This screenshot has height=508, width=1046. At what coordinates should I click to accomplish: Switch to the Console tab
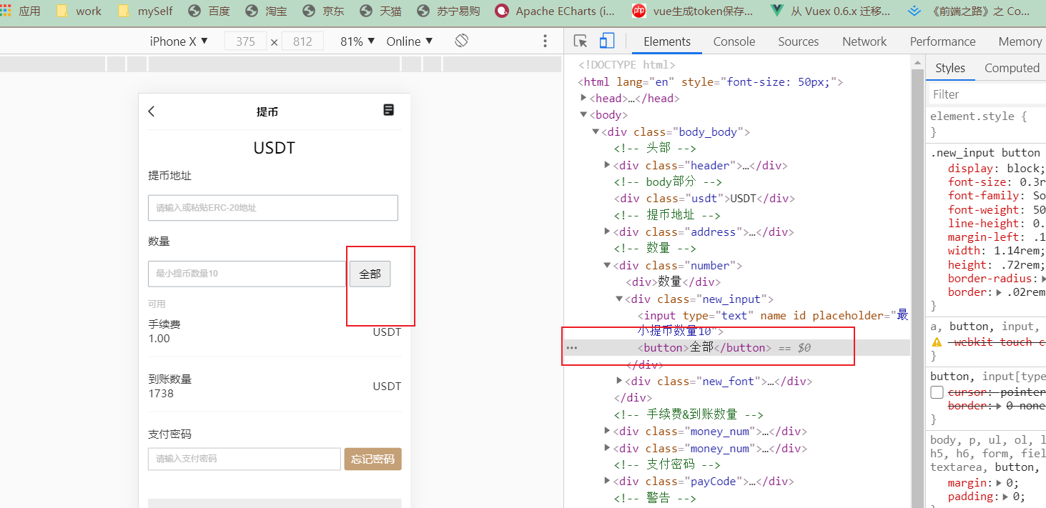click(734, 41)
